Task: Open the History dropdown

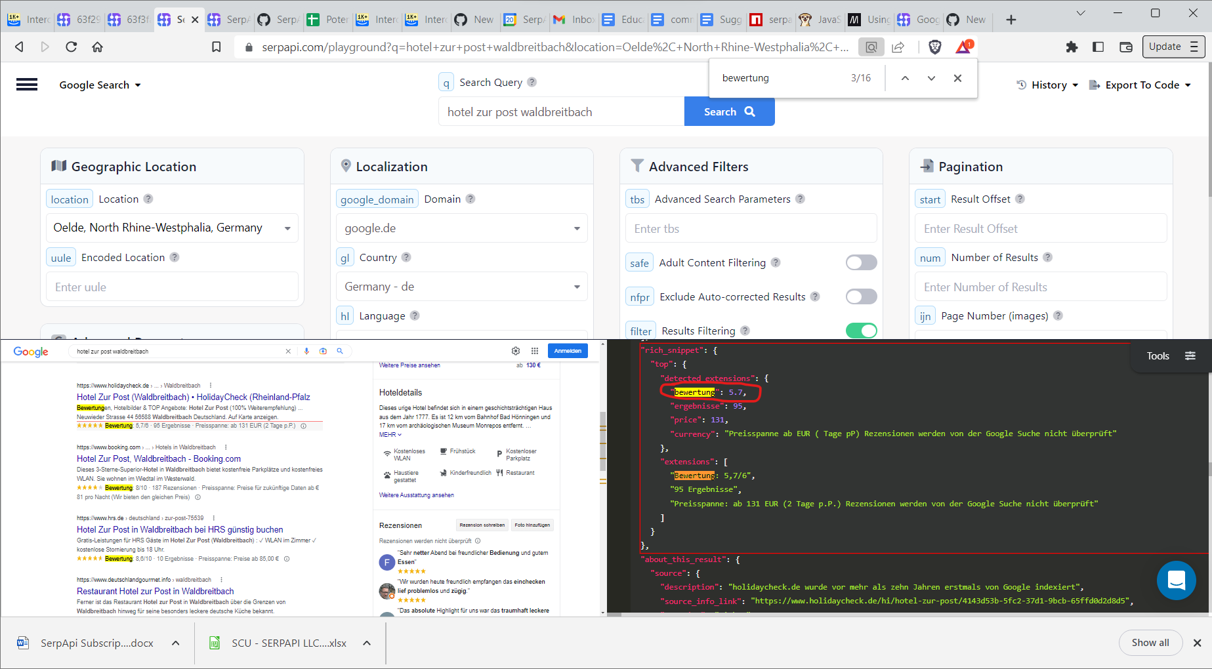Action: pos(1047,85)
